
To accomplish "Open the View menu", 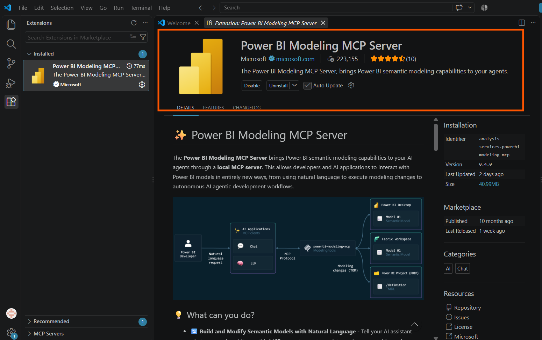I will pos(86,8).
